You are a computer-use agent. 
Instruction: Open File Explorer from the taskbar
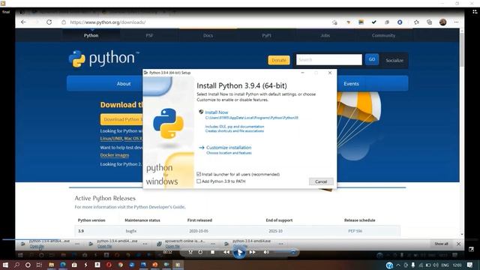tap(52, 265)
